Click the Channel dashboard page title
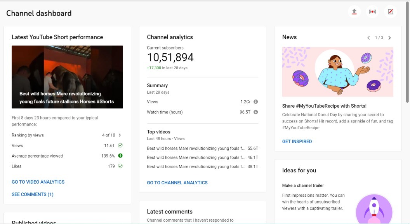This screenshot has width=410, height=224. [39, 13]
